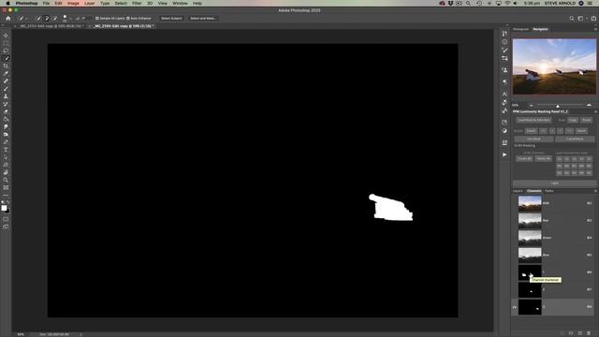The image size is (599, 337).
Task: Choose Add to Selection mode icon
Action: pyautogui.click(x=47, y=19)
